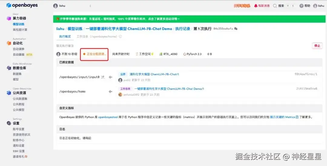
Task: Open 通知设置 in the sidebar
Action: click(18, 146)
